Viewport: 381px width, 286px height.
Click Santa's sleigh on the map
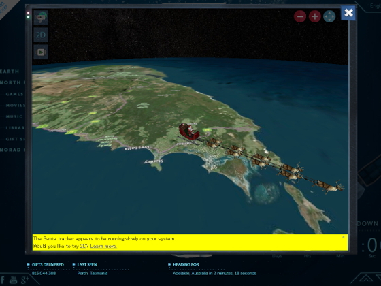(x=189, y=133)
